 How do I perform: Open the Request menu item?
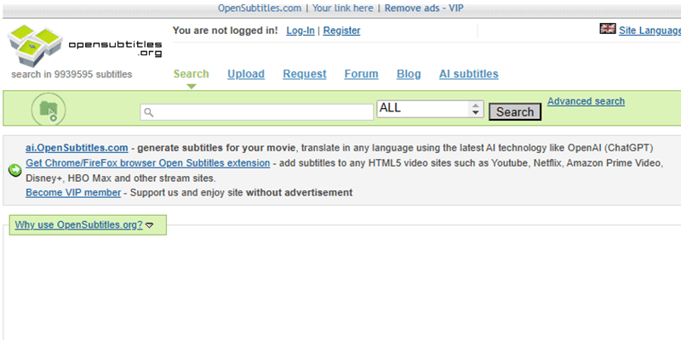[x=304, y=74]
